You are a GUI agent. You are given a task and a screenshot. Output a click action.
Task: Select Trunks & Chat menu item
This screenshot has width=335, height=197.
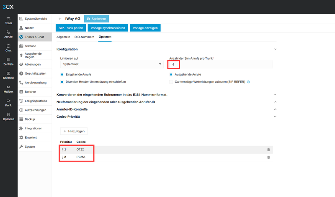pyautogui.click(x=35, y=37)
